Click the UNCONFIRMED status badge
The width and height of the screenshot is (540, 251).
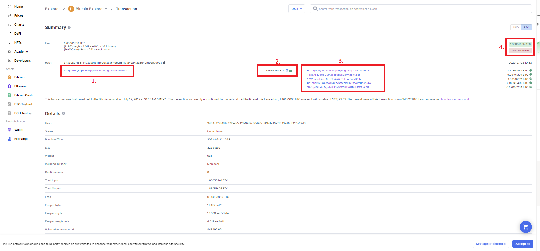(x=520, y=51)
